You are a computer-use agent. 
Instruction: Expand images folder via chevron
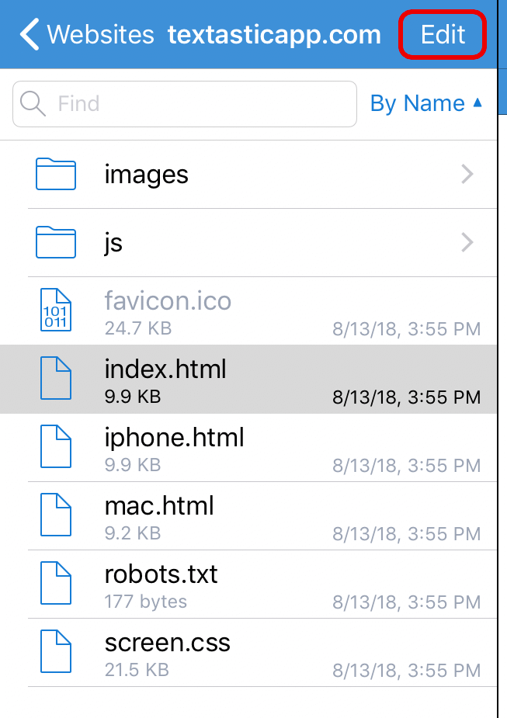(x=467, y=174)
